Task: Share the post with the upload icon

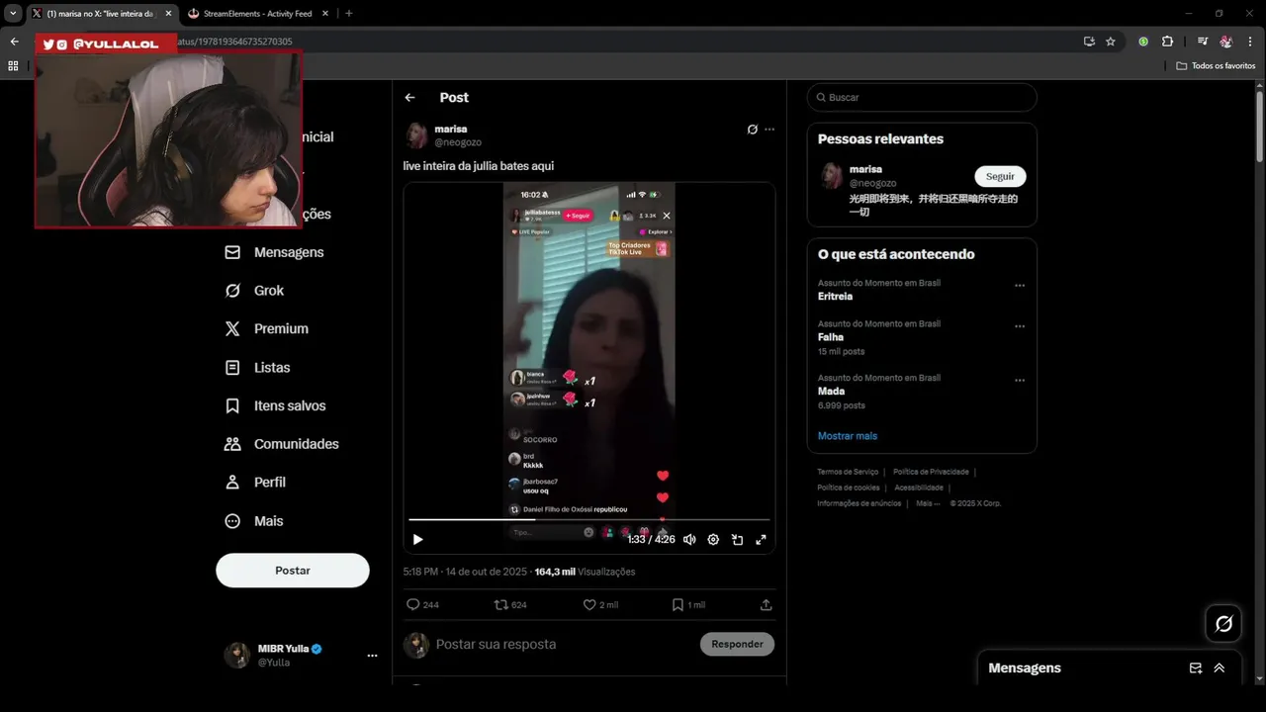Action: click(766, 604)
